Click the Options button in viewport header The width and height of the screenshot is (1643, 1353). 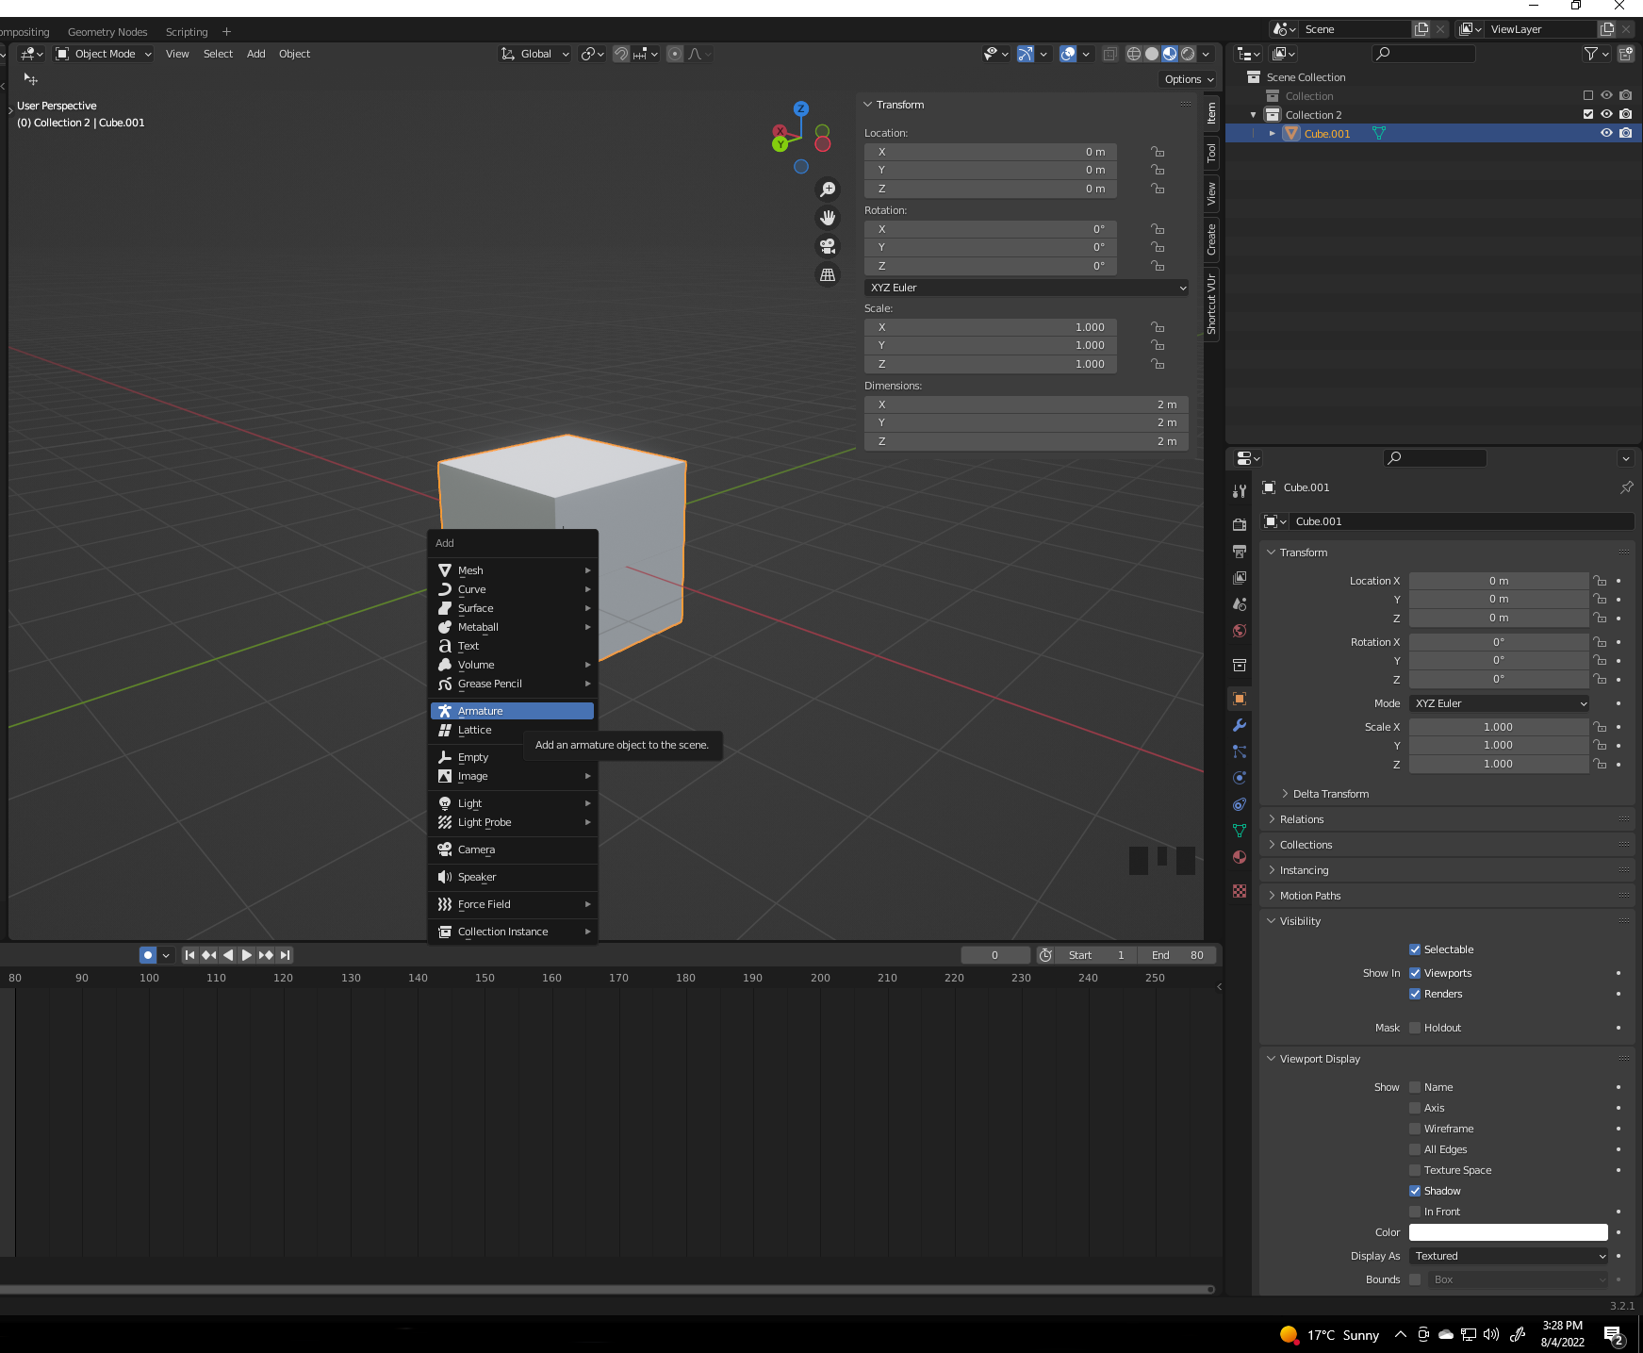pyautogui.click(x=1189, y=79)
